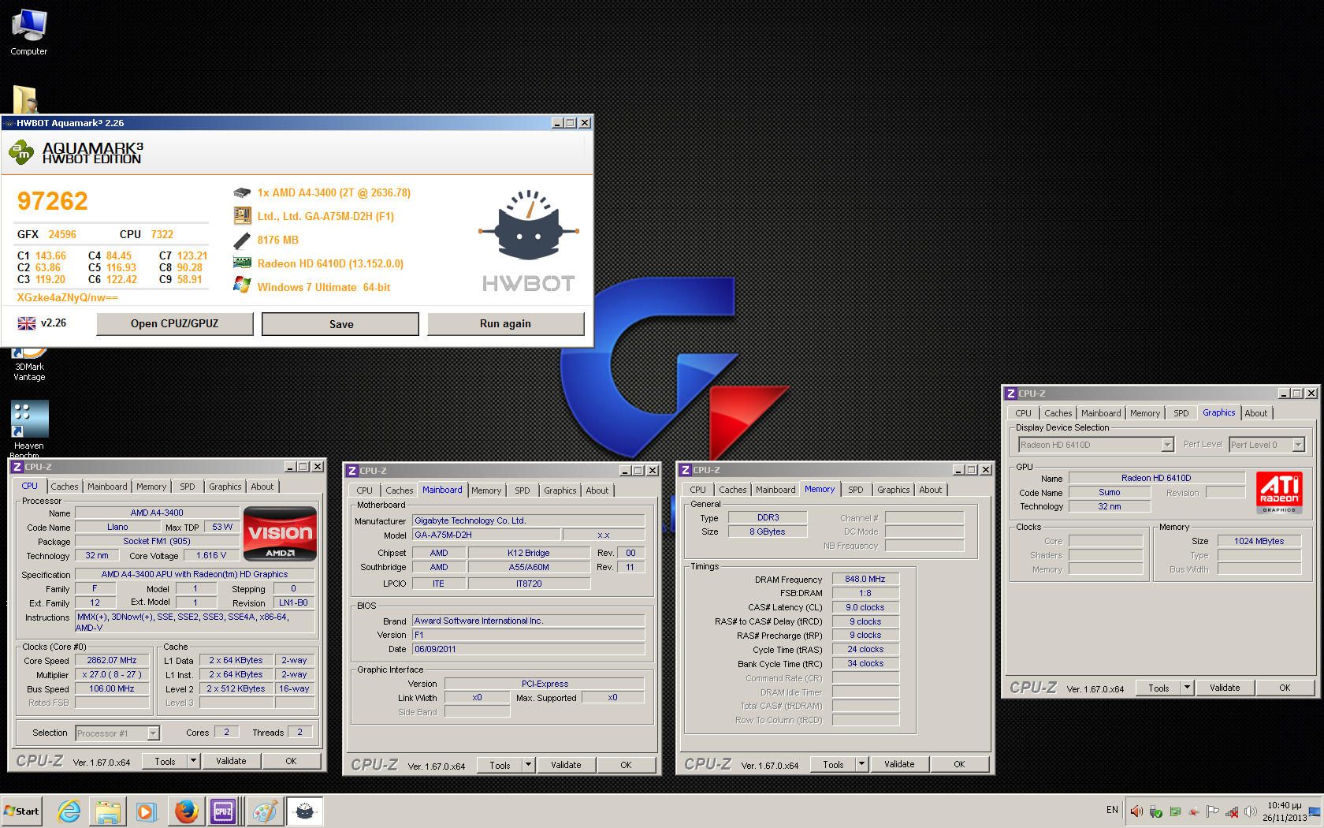Open Firefox from the taskbar
Screen dimensions: 1324x828
tap(186, 811)
